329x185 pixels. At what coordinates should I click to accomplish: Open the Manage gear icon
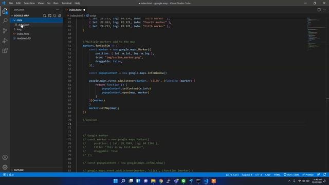5,167
